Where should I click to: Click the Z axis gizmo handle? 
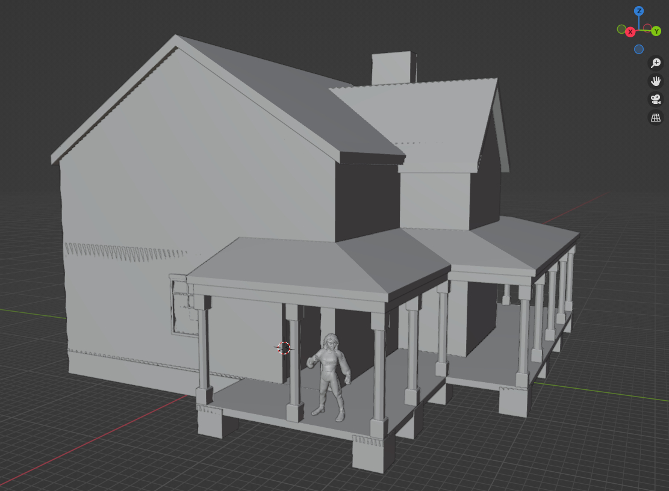pos(639,11)
